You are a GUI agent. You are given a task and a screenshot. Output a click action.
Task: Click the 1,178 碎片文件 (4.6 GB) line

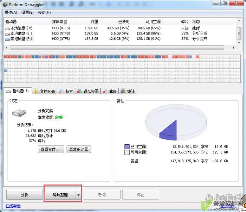click(47, 131)
